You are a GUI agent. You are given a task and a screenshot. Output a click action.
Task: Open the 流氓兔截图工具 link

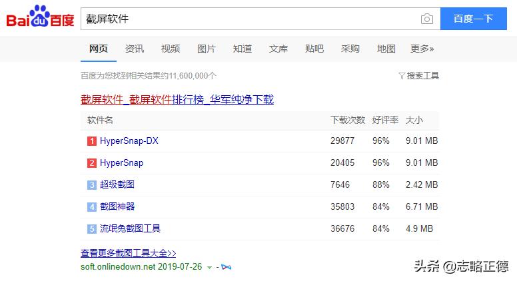130,228
